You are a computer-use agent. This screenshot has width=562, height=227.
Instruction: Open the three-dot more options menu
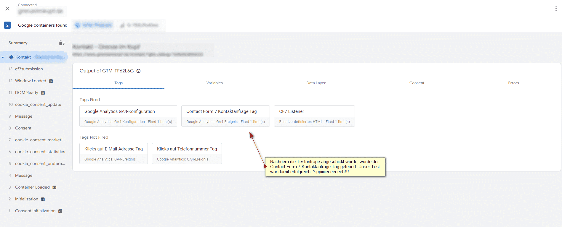tap(556, 9)
